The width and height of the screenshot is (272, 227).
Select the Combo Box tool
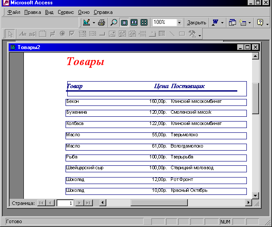click(82, 34)
